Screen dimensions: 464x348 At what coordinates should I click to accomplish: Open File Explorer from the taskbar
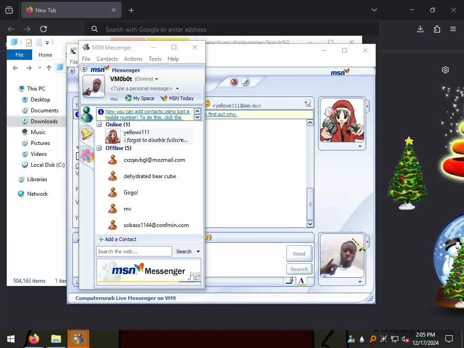click(x=56, y=339)
